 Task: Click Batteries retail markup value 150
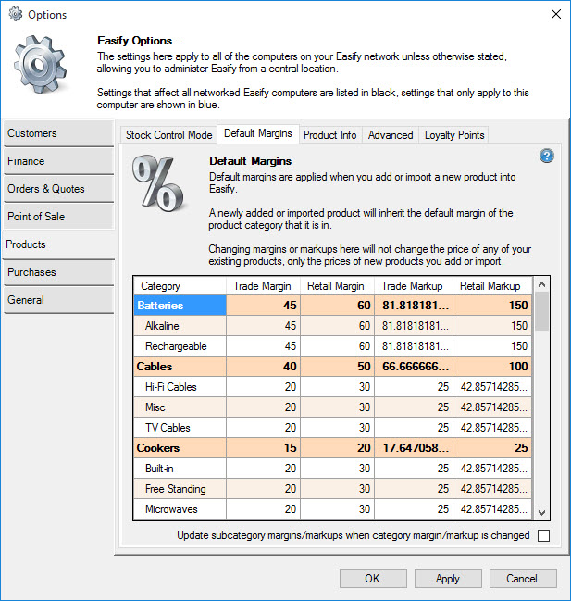492,306
